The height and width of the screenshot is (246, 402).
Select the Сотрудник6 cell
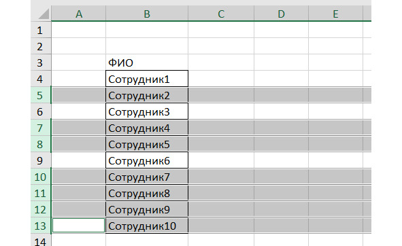coord(147,160)
